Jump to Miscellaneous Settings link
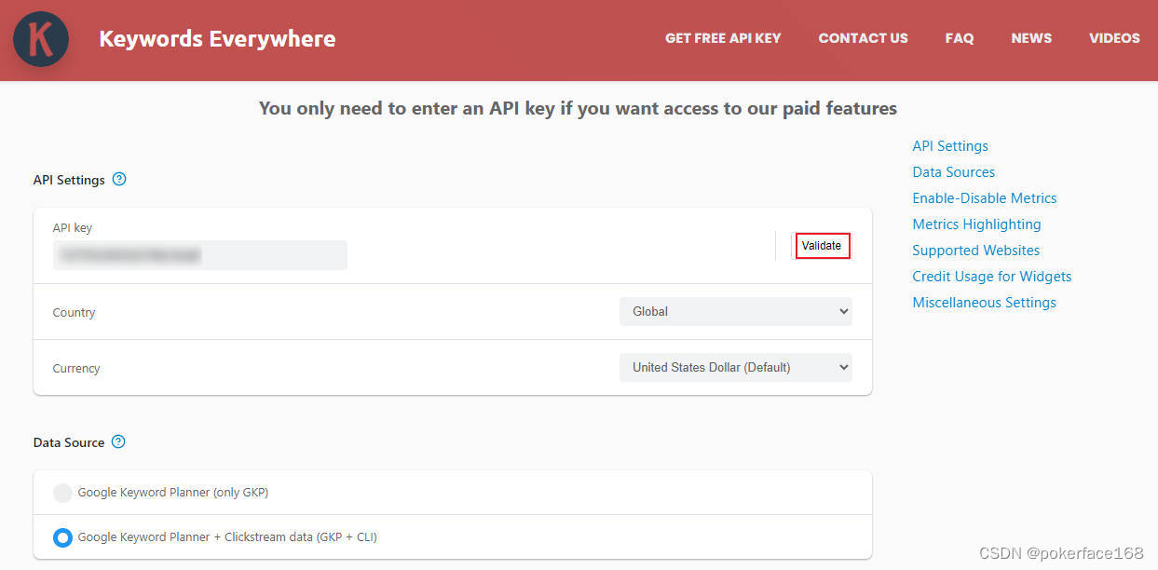Viewport: 1158px width, 570px height. pos(984,302)
